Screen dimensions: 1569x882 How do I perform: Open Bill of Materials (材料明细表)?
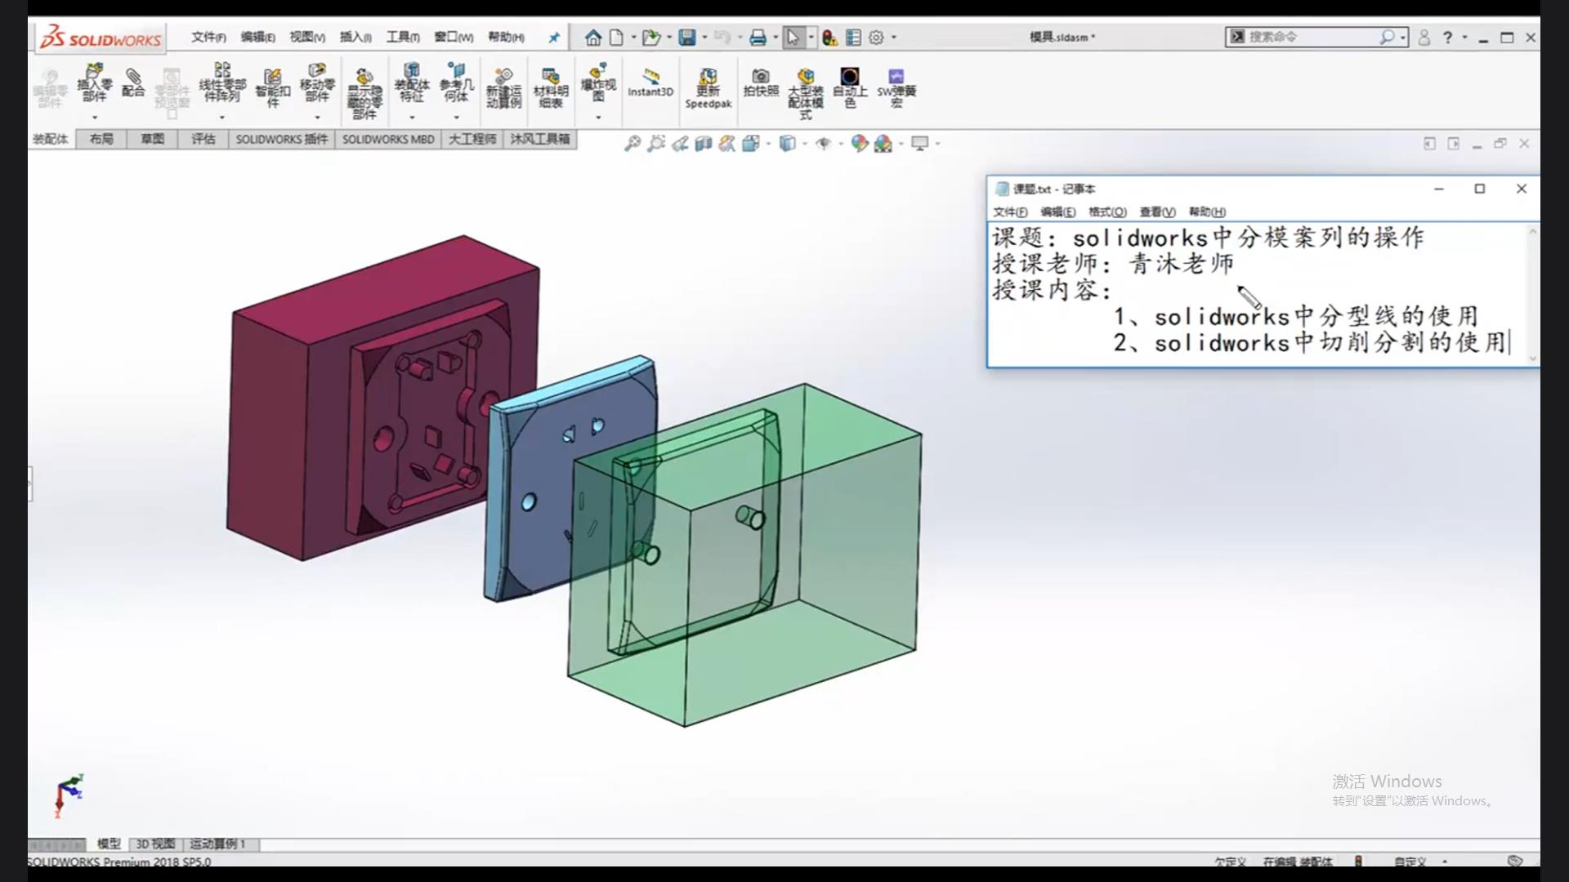pyautogui.click(x=551, y=87)
